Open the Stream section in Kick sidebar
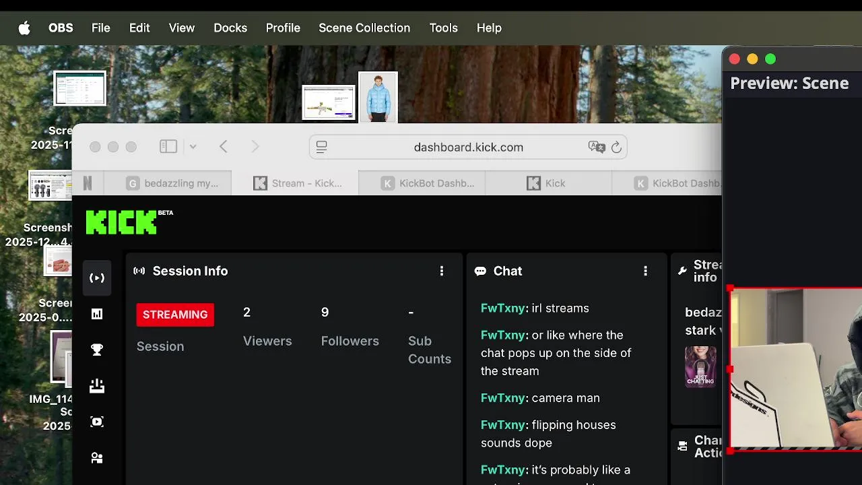This screenshot has width=862, height=485. click(97, 278)
